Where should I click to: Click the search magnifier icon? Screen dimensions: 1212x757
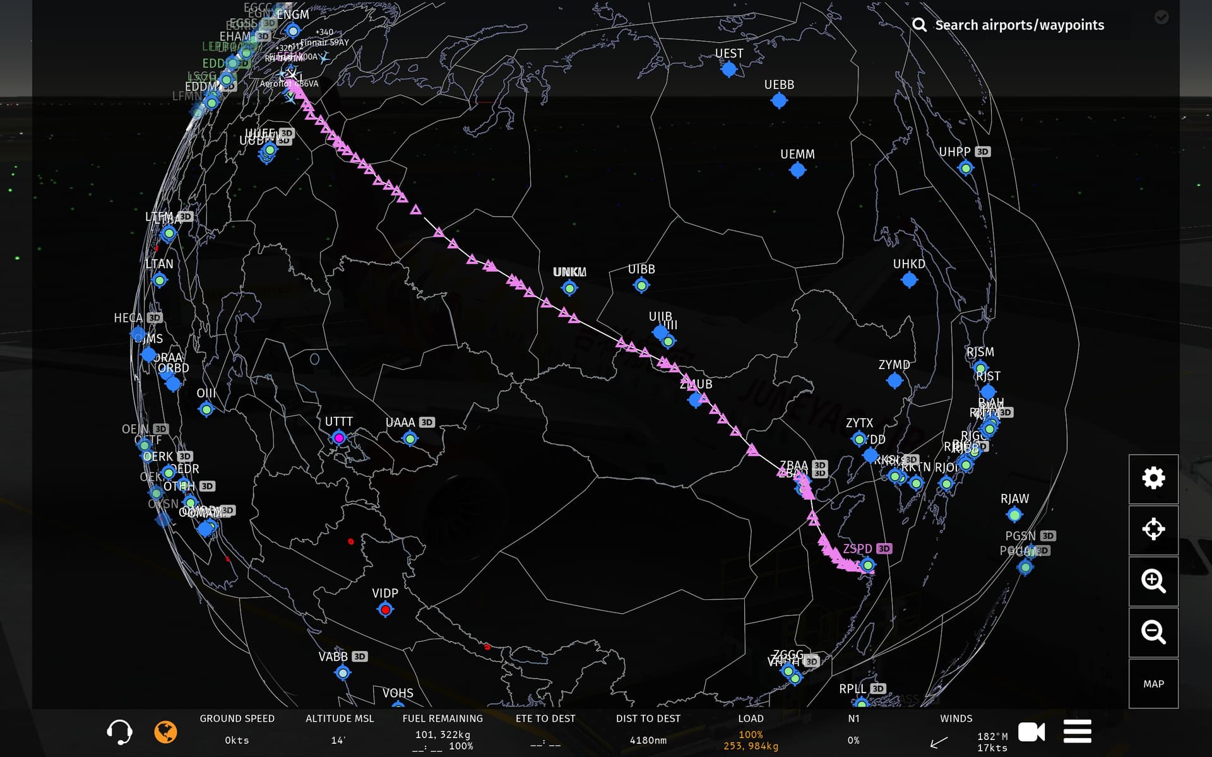click(920, 25)
